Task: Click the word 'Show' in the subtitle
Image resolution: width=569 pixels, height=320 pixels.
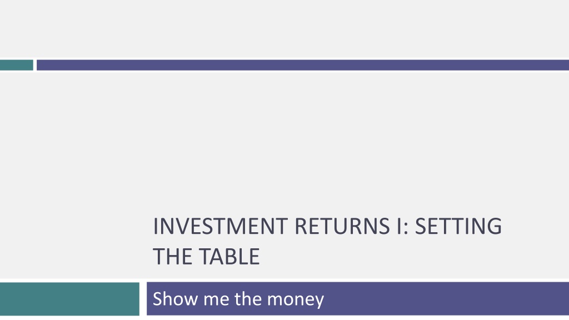Action: click(x=176, y=299)
